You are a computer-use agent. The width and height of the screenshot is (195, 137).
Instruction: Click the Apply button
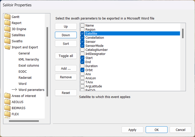point(132,130)
